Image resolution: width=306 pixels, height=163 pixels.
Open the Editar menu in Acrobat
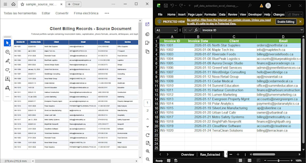[46, 13]
